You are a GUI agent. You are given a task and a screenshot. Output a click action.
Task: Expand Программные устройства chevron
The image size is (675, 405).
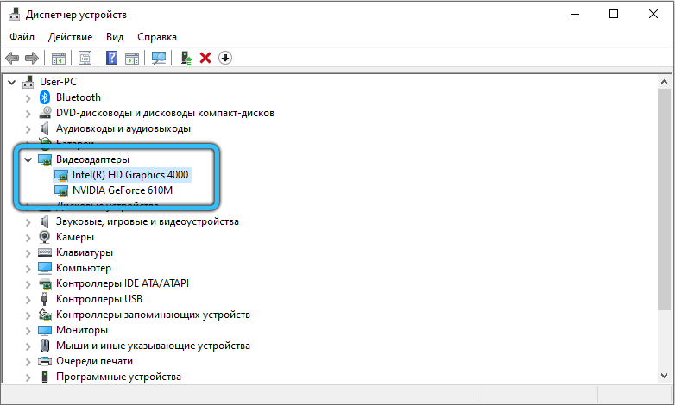click(28, 377)
